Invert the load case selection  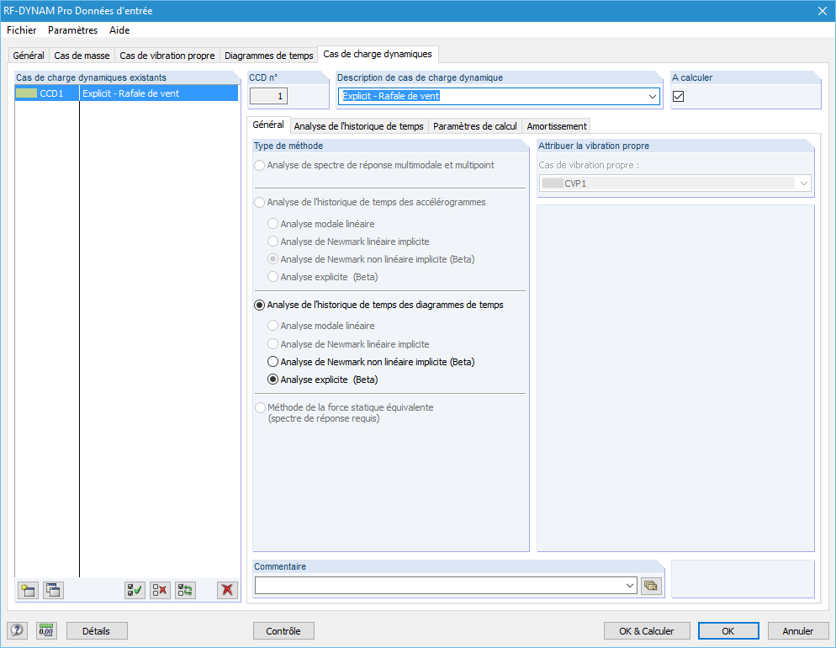186,590
